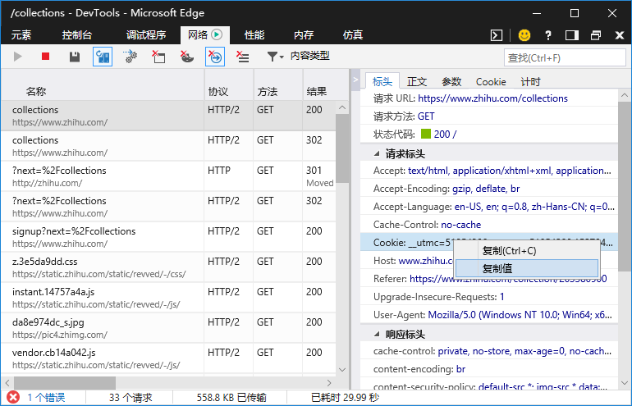This screenshot has height=406, width=632.
Task: Click the bypass cache gears icon
Action: [131, 57]
